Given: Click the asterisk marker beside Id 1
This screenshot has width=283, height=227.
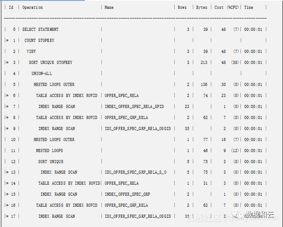Looking at the screenshot, I should click(x=7, y=41).
